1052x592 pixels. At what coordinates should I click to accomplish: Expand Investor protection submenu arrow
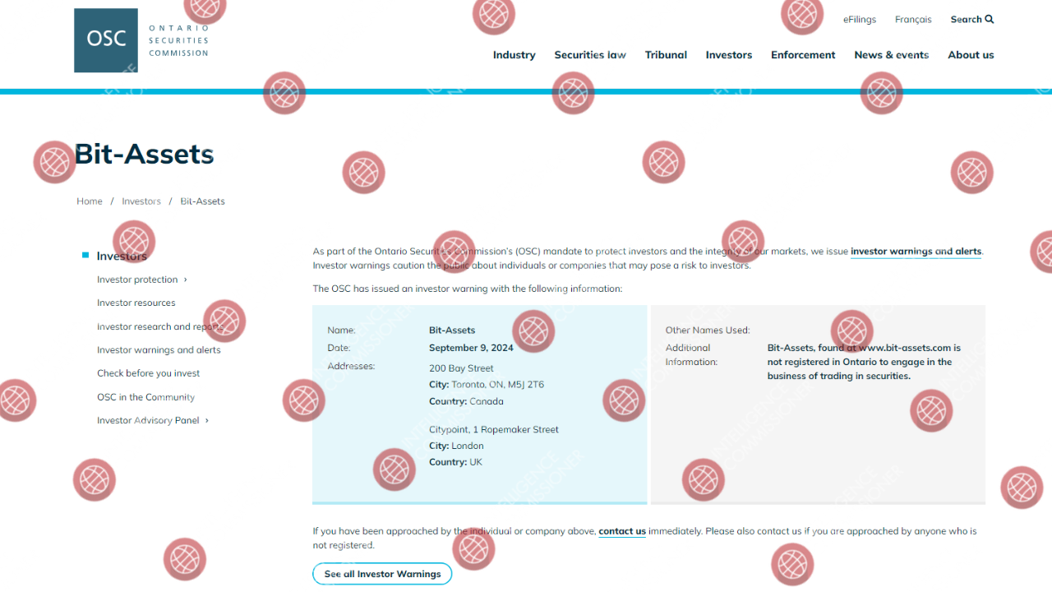(x=186, y=280)
